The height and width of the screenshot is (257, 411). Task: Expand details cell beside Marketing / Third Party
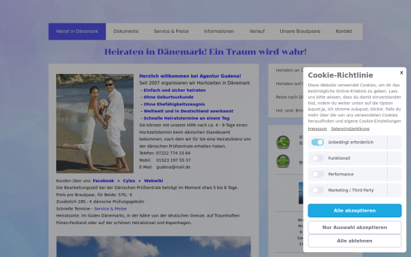pyautogui.click(x=395, y=190)
